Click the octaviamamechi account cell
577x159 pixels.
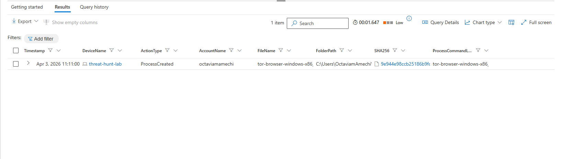216,64
